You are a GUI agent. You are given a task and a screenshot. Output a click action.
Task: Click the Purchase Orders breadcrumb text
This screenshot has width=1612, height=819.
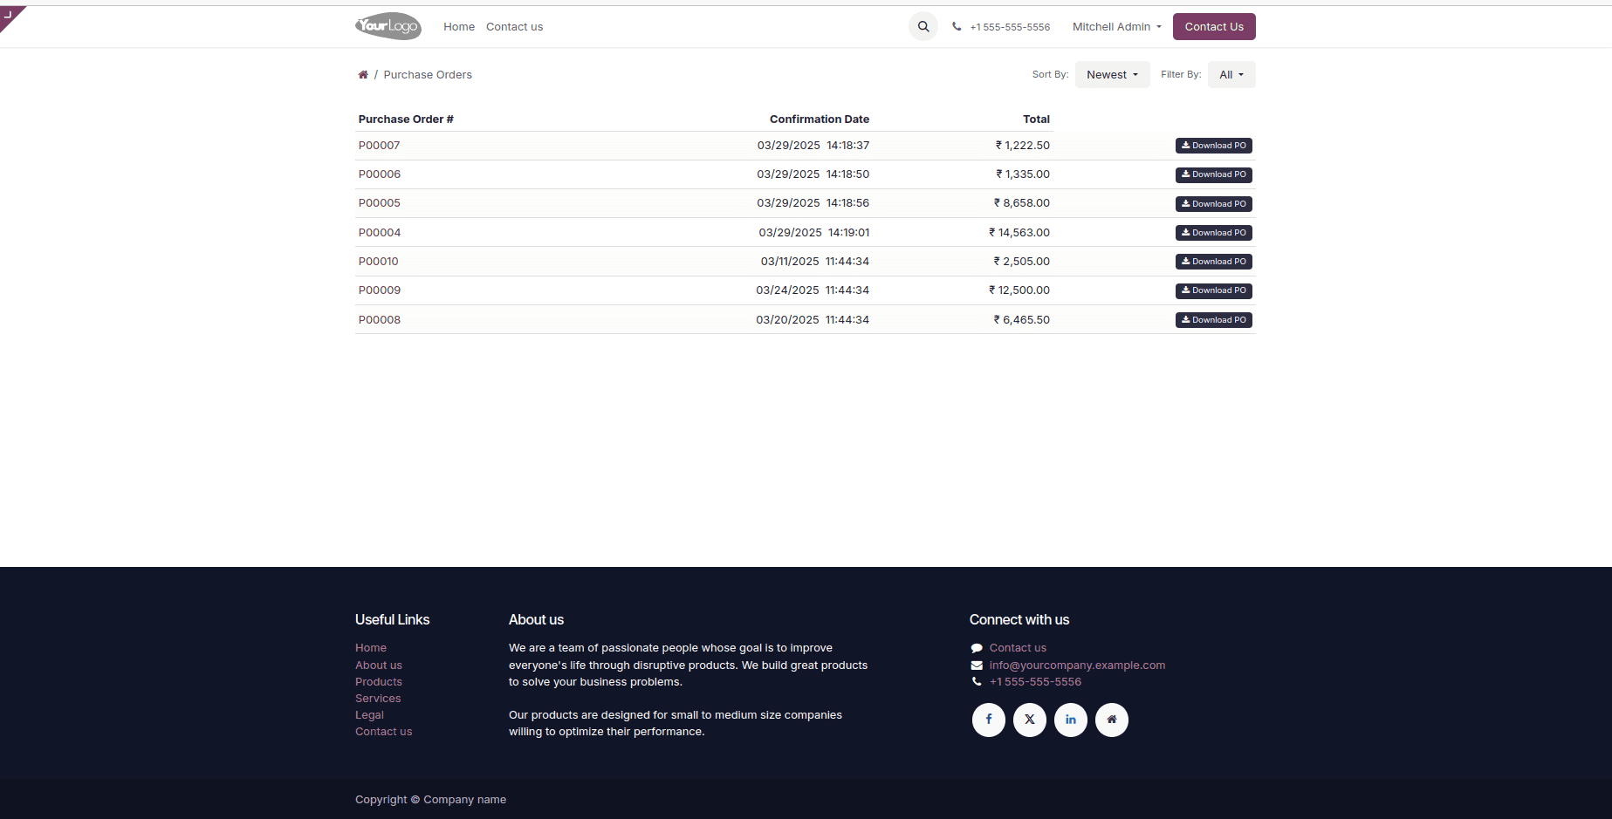tap(428, 75)
